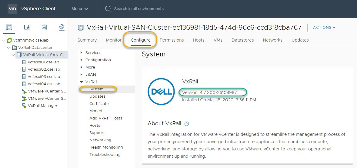Expand the vSAN configuration section
Viewport: 357px width, 168px height.
81,75
